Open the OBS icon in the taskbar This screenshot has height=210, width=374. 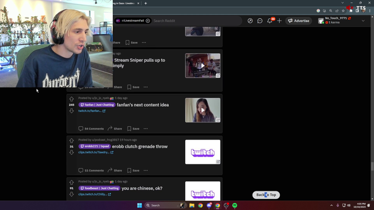226,205
